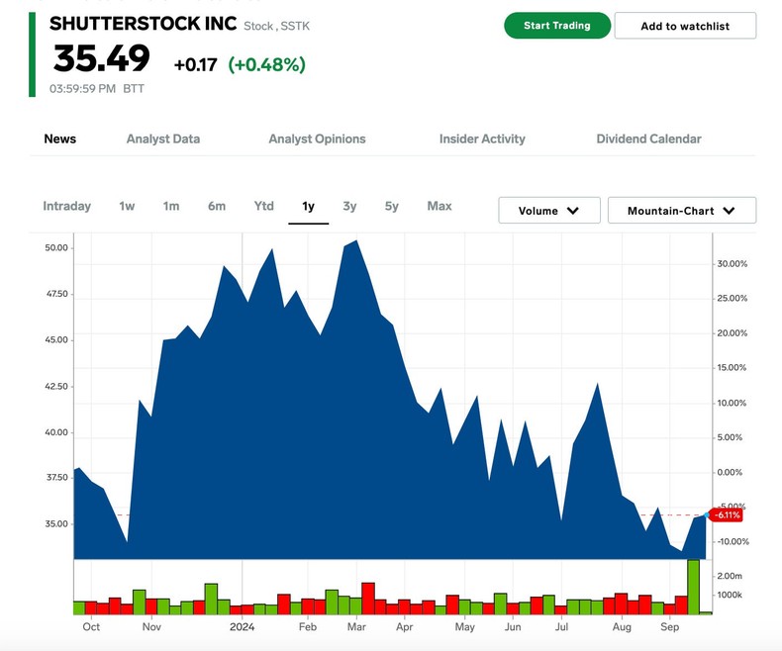
Task: Show the Max chart range
Action: (440, 206)
